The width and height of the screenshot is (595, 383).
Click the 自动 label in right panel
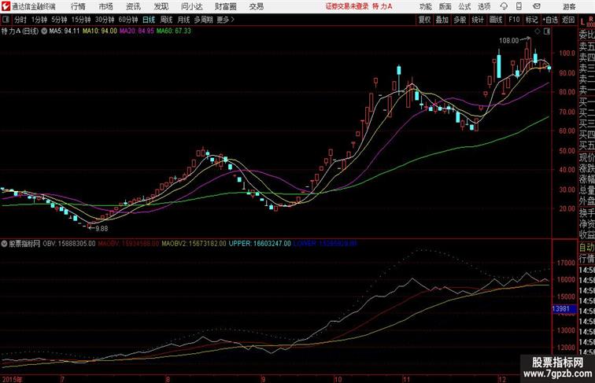click(x=586, y=248)
